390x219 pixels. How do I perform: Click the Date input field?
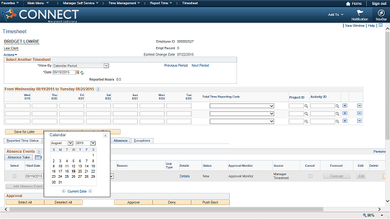click(x=64, y=72)
